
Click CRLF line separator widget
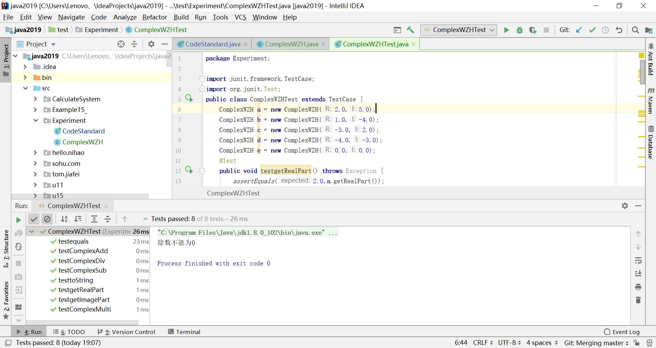[483, 343]
